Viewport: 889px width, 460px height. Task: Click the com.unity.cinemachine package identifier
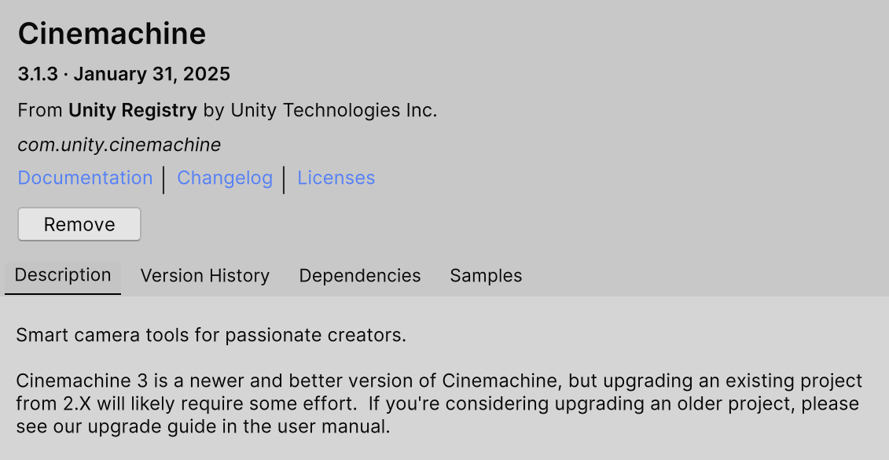click(119, 145)
